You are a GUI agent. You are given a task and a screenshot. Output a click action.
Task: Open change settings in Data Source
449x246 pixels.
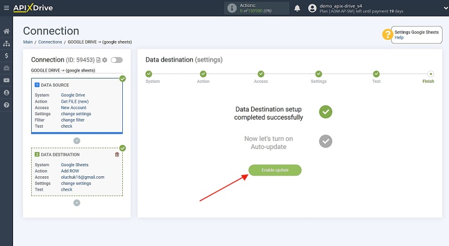click(x=76, y=114)
